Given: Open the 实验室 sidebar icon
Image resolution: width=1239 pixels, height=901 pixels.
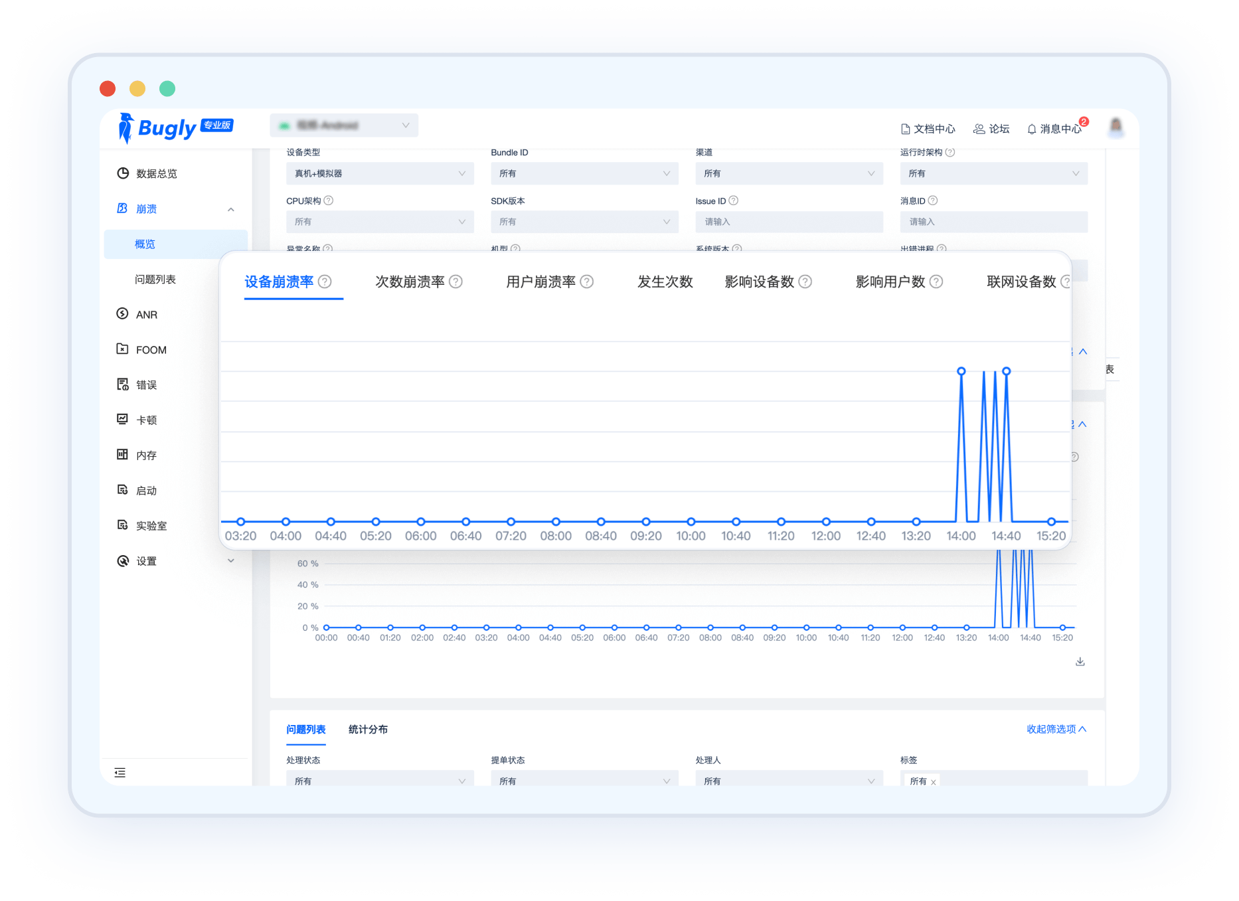Looking at the screenshot, I should coord(122,525).
